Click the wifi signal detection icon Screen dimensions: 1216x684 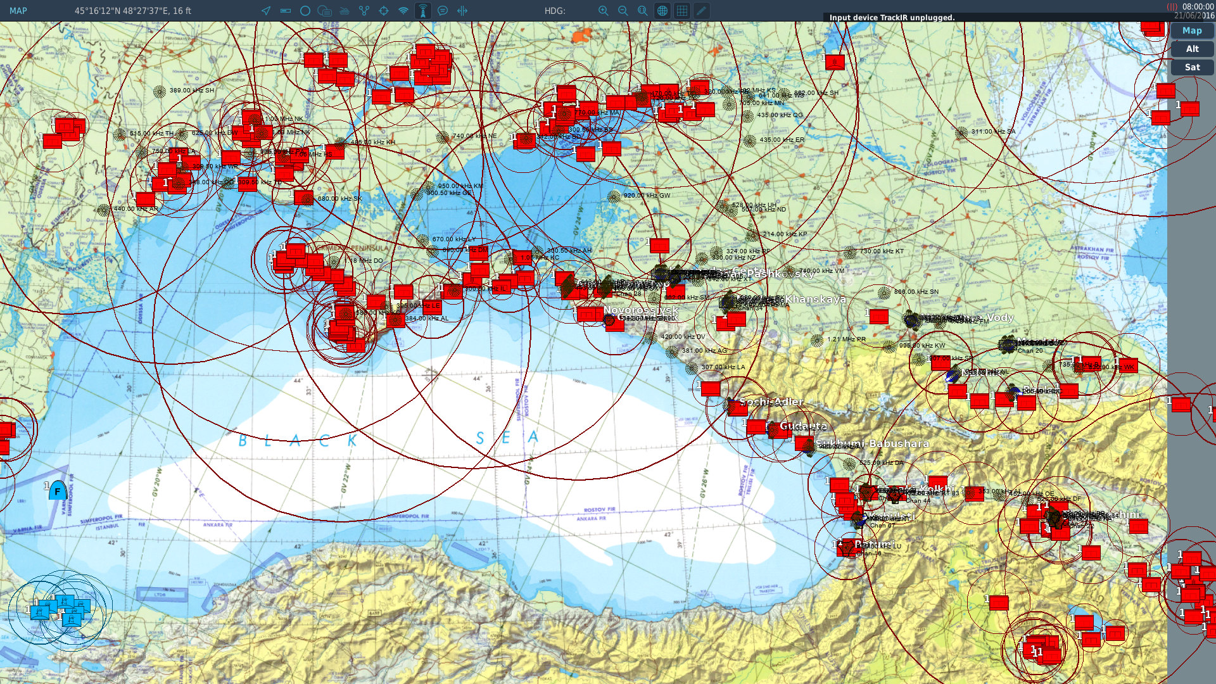point(403,11)
